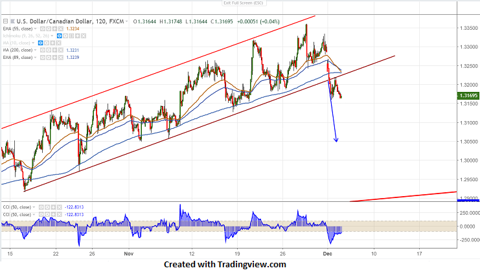The image size is (480, 277).
Task: Show the hidden MA (10, close) indicator
Action: pos(40,43)
